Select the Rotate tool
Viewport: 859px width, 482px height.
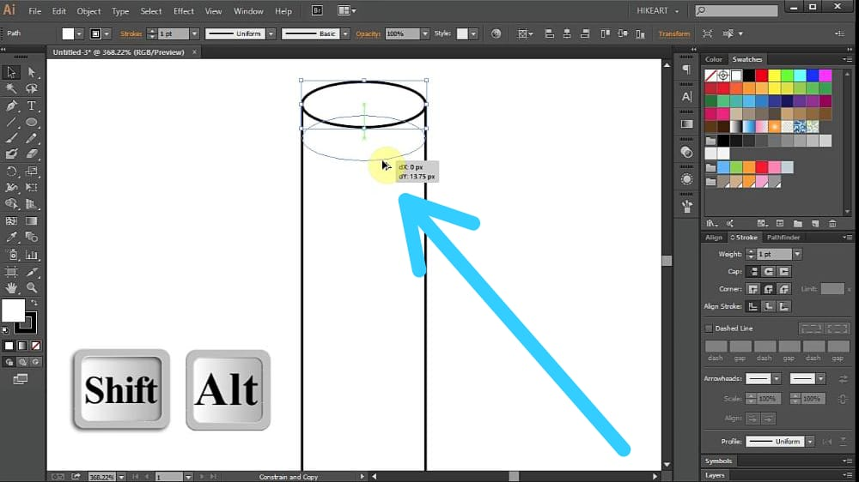(x=11, y=172)
